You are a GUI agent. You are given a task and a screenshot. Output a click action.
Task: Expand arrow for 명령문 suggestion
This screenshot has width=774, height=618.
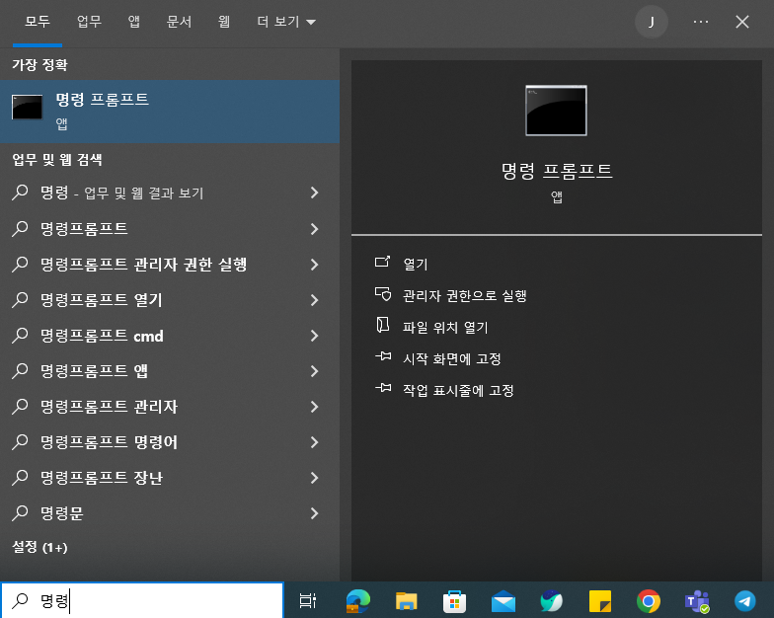pyautogui.click(x=314, y=513)
